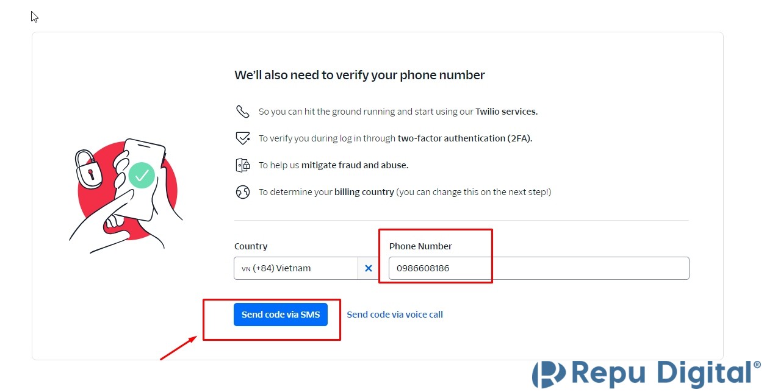Image resolution: width=764 pixels, height=392 pixels.
Task: Click the verify your phone number heading
Action: (359, 75)
